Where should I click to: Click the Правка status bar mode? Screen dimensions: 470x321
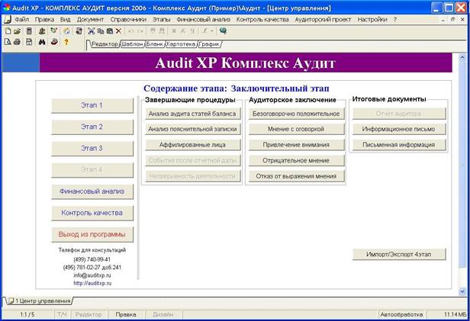click(x=126, y=315)
